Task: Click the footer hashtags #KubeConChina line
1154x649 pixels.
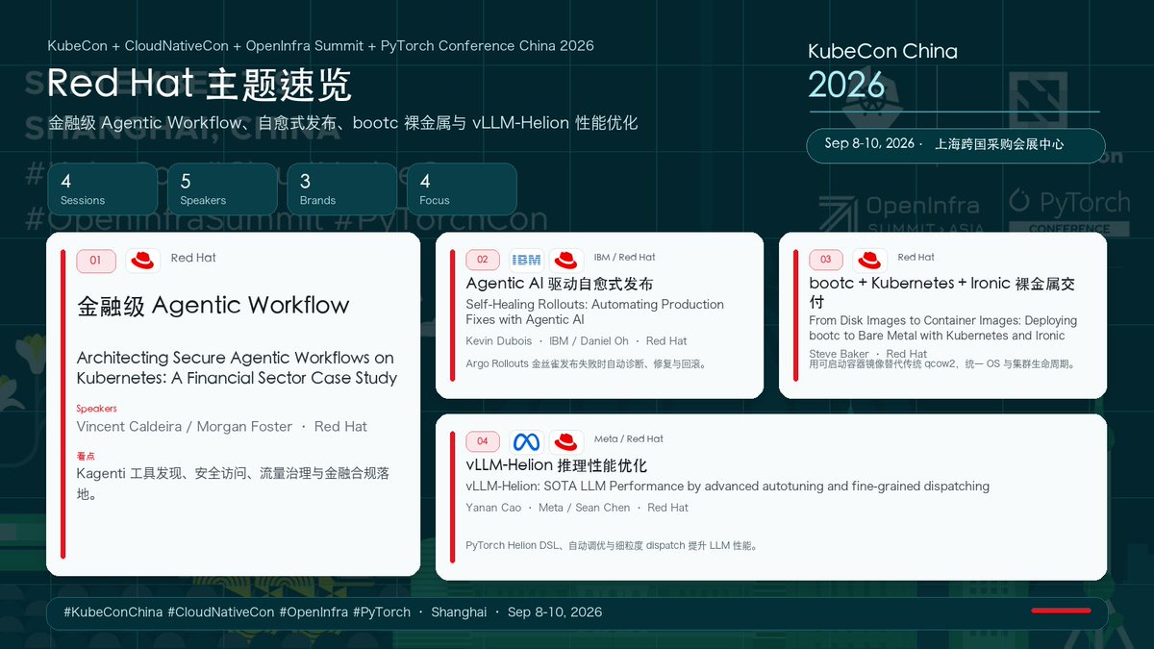Action: tap(333, 612)
